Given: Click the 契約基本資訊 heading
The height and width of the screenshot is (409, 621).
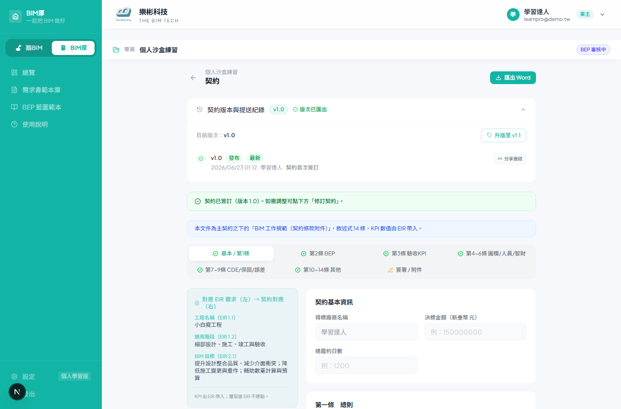Looking at the screenshot, I should pos(334,302).
